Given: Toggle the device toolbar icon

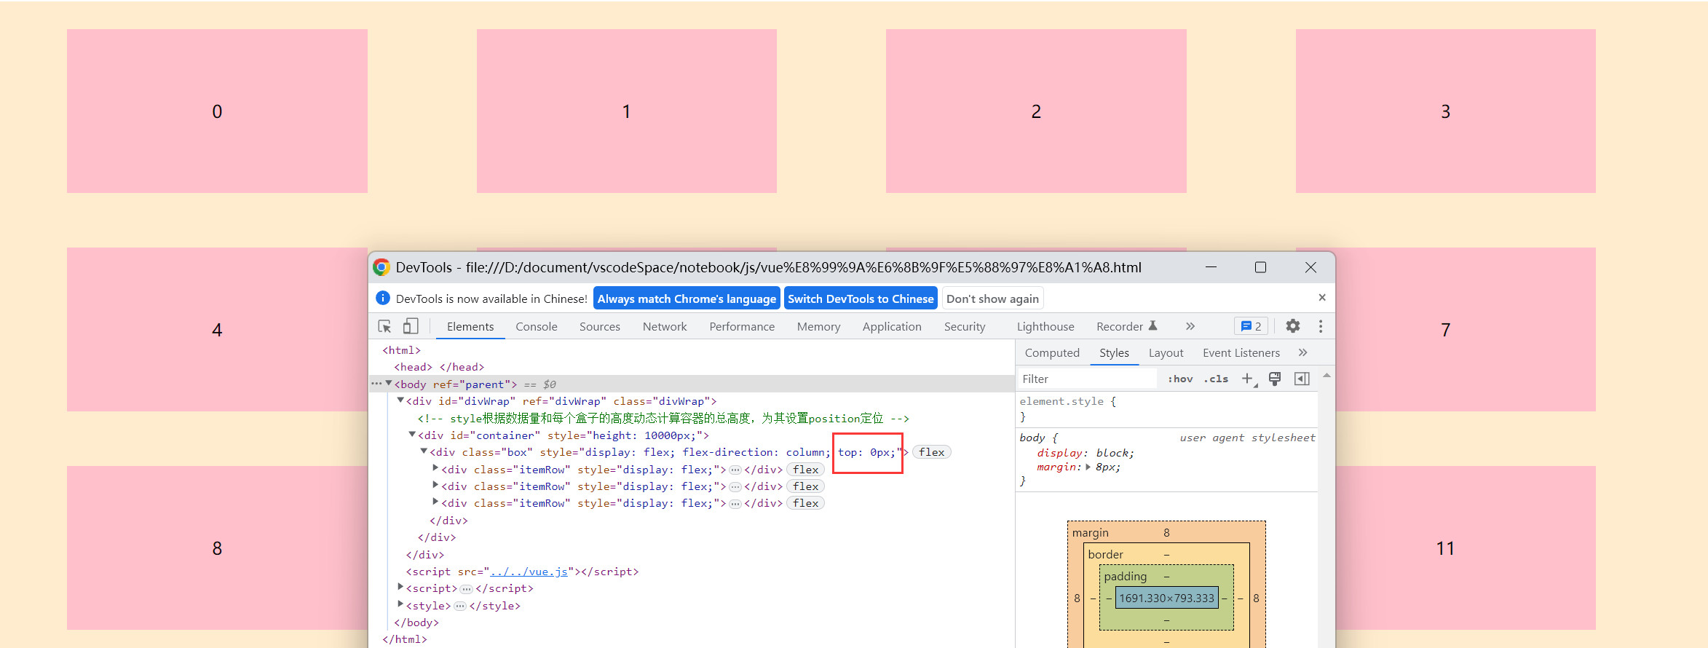Looking at the screenshot, I should (411, 326).
